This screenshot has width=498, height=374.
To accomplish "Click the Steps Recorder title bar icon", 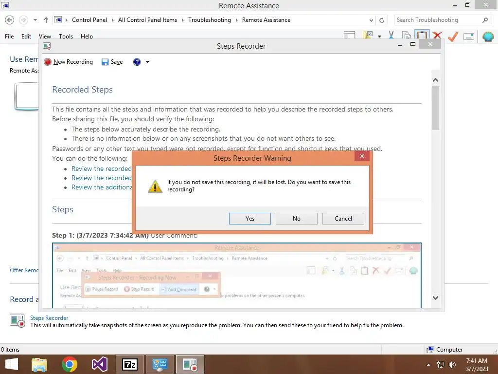I will (47, 46).
